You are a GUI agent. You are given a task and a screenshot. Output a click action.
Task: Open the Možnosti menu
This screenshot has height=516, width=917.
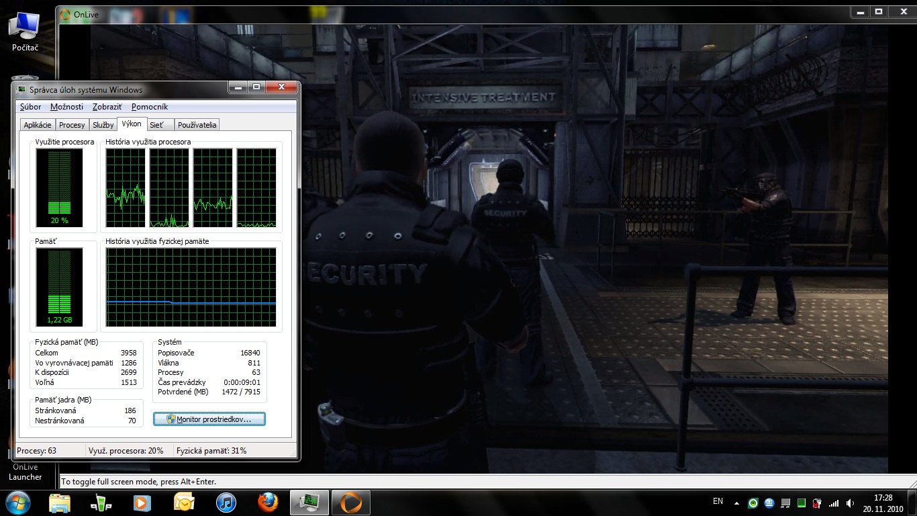(x=67, y=107)
